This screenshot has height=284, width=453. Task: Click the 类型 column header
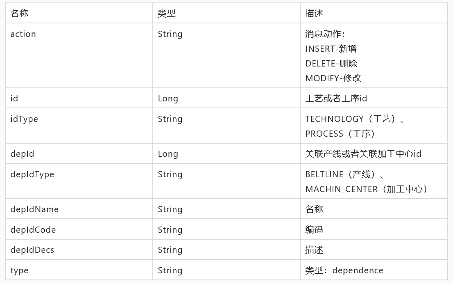coord(167,13)
